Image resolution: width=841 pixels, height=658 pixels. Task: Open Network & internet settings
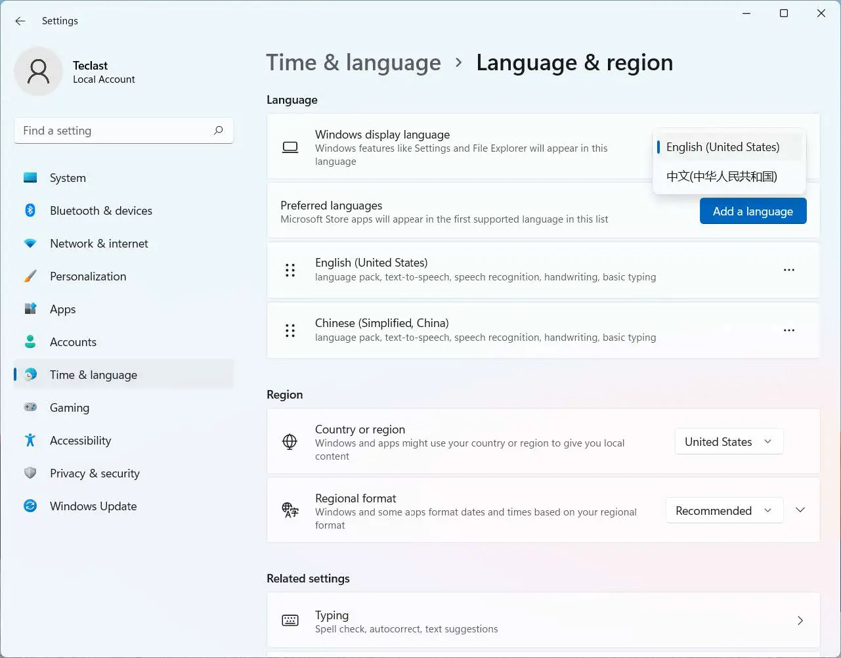pos(98,244)
